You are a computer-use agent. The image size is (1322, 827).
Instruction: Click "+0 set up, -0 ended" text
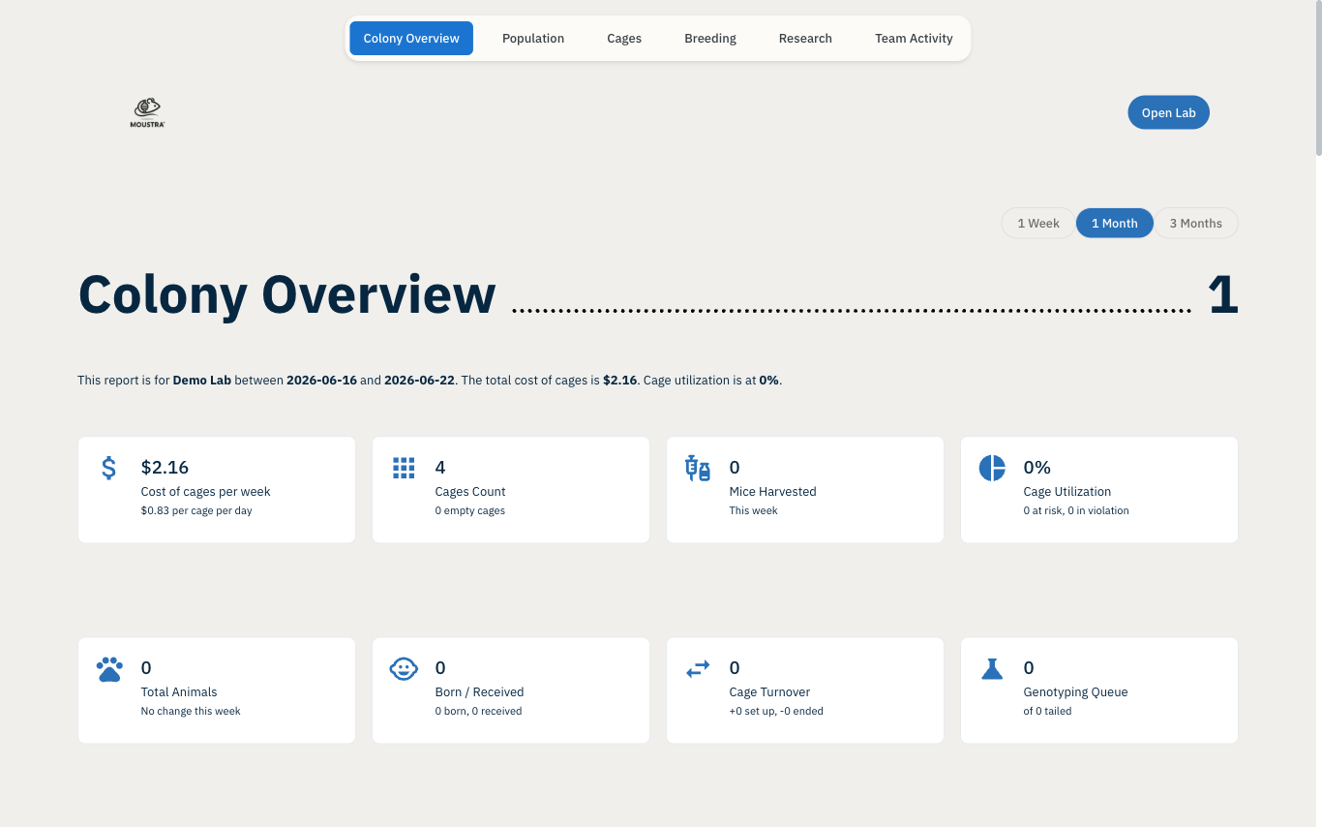click(x=776, y=711)
